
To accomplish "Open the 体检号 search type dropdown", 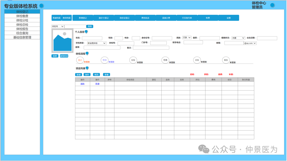I will [x=58, y=26].
